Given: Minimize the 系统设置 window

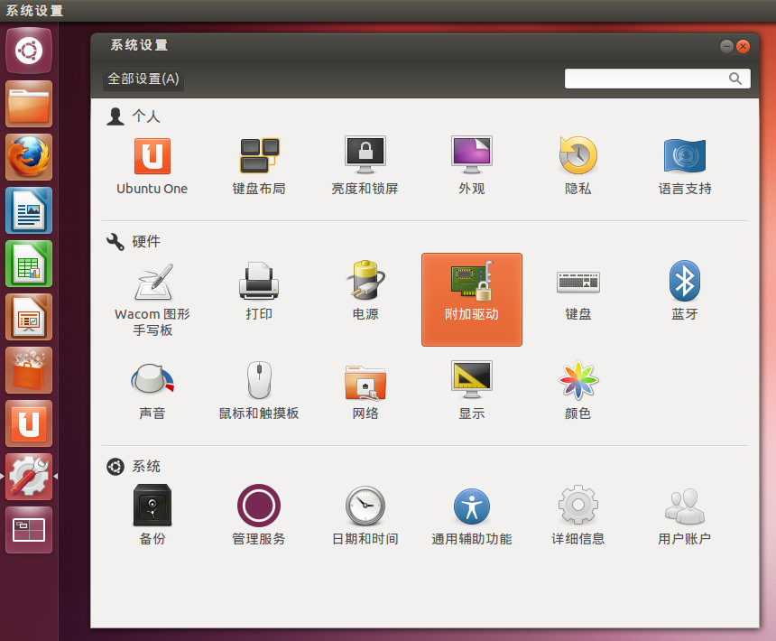Looking at the screenshot, I should (x=726, y=47).
